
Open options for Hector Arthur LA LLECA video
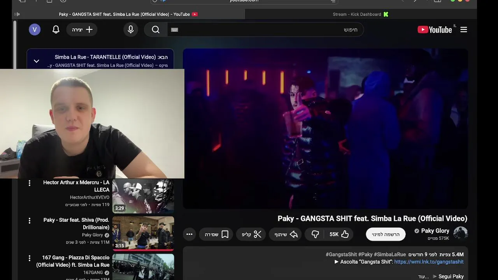(29, 183)
